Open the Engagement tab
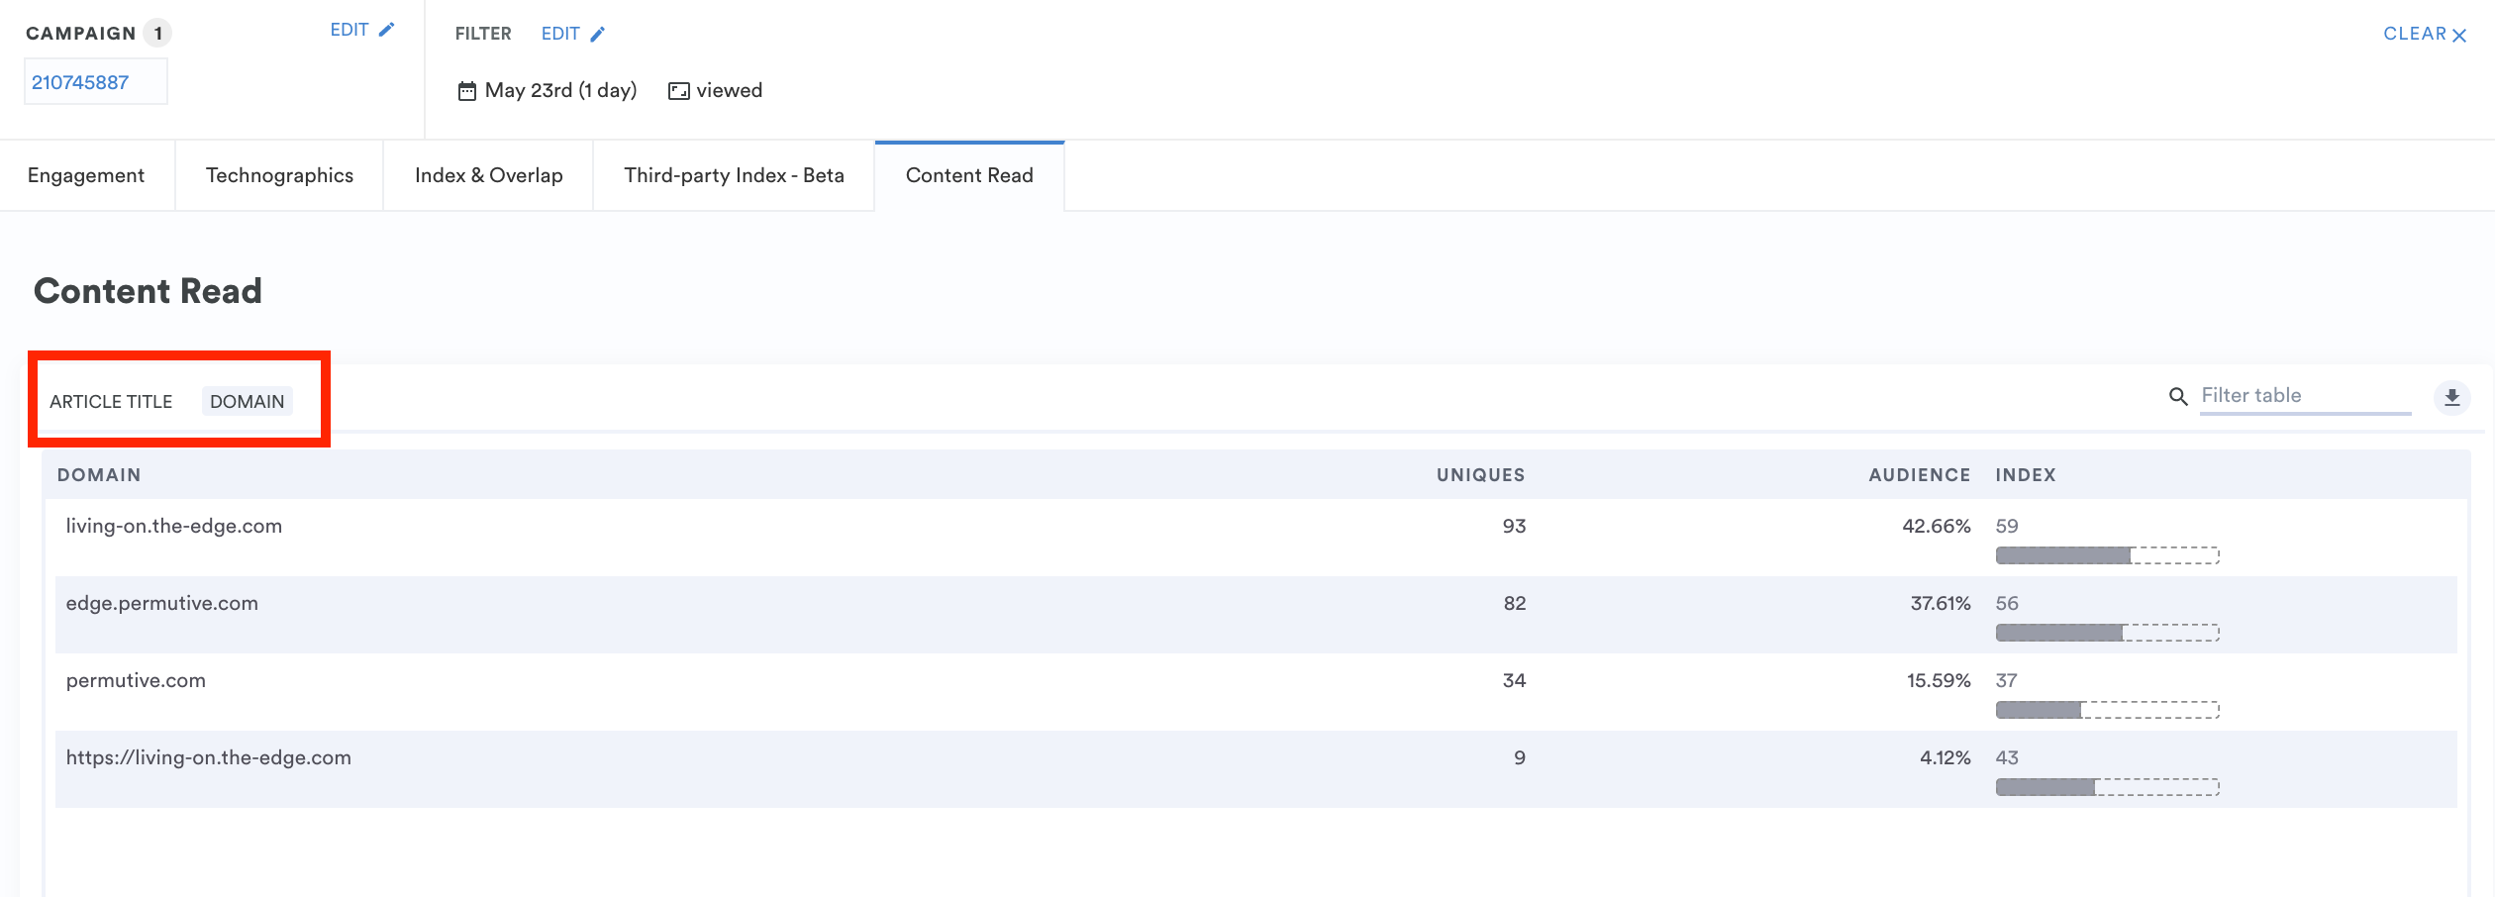The image size is (2495, 897). (86, 175)
